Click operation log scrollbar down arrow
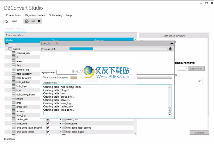 click(x=170, y=115)
